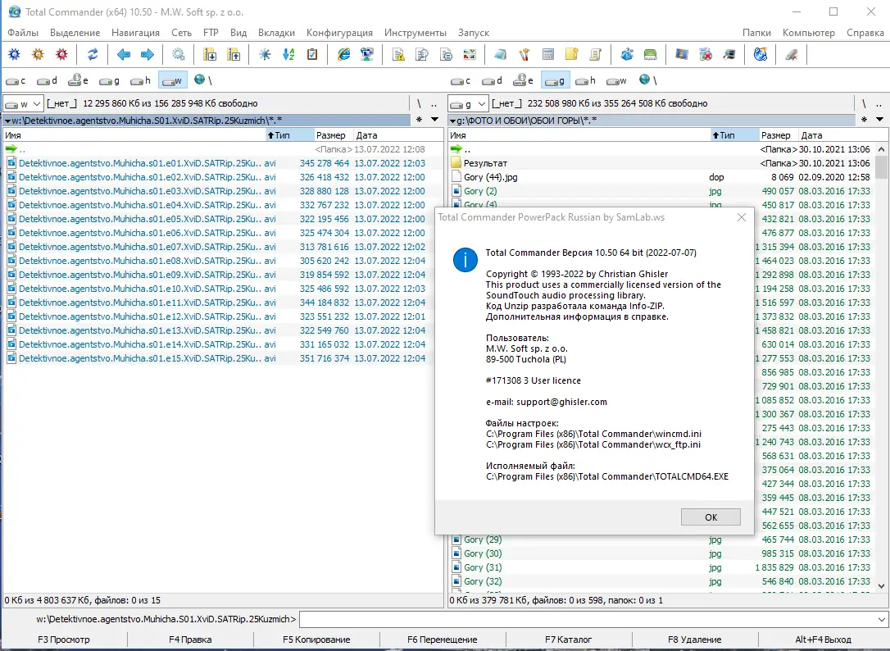Click the F5 Копирование button

coord(316,640)
